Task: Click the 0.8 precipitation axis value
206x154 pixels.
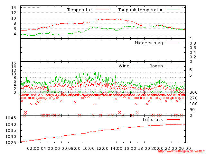Action: (193, 43)
